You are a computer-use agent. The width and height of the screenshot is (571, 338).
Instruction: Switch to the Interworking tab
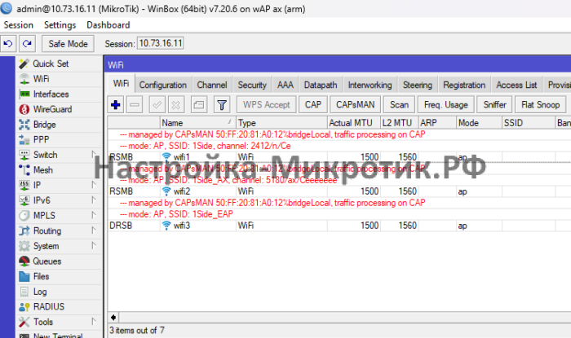pos(370,85)
